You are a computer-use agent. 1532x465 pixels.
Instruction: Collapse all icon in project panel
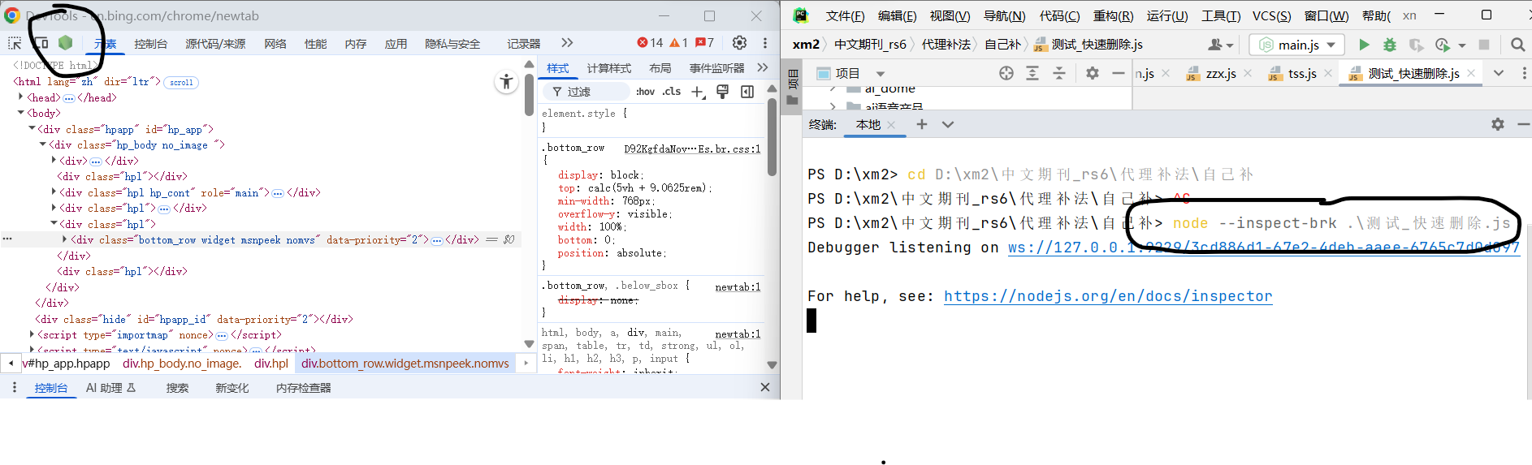pyautogui.click(x=1059, y=73)
